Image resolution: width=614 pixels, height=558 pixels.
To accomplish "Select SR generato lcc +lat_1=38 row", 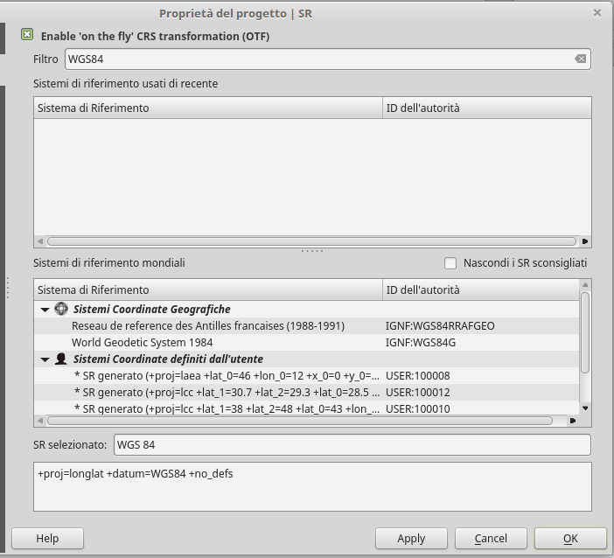I will click(x=306, y=408).
